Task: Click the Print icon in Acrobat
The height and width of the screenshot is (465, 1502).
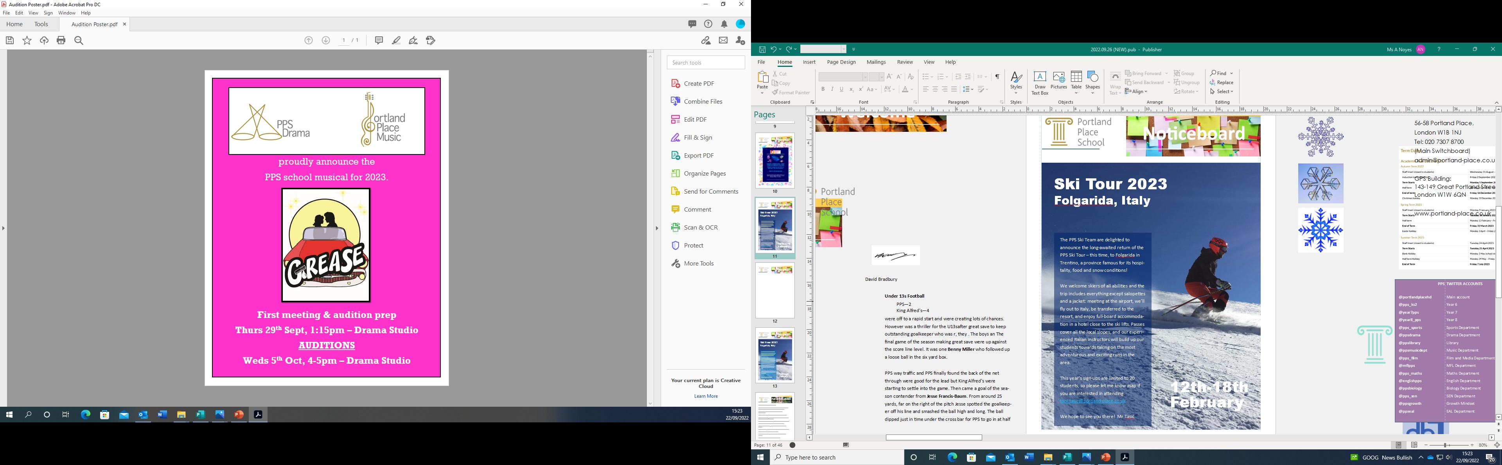Action: (x=61, y=40)
